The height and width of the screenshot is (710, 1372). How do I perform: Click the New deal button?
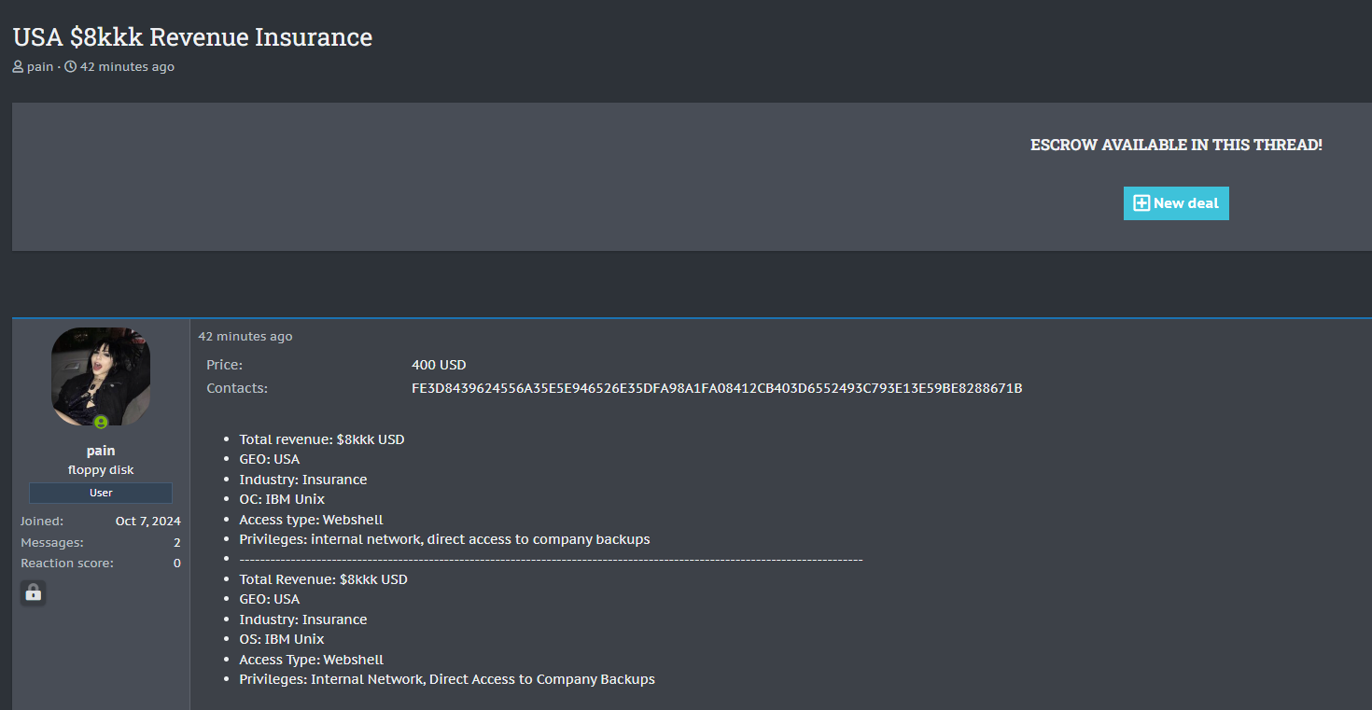1176,203
